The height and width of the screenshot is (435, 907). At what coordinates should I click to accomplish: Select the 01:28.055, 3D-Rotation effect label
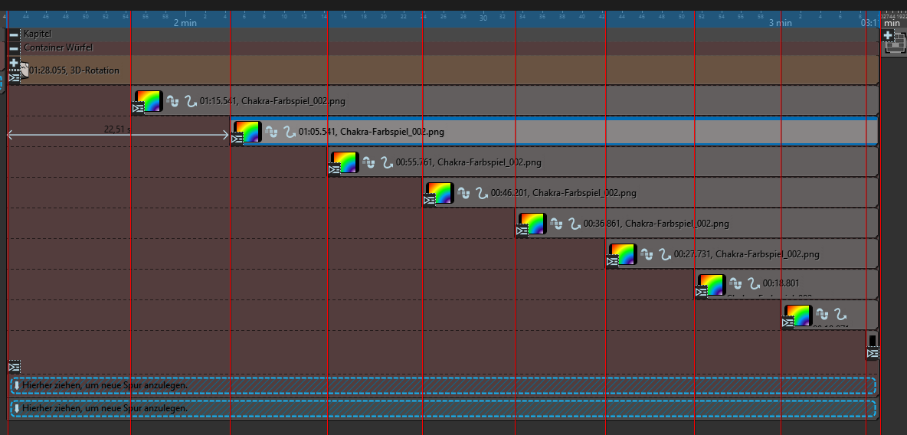[x=74, y=70]
